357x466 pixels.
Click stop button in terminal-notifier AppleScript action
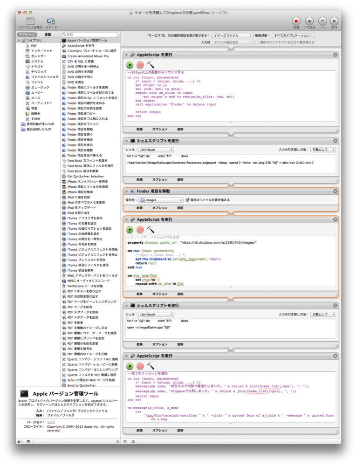tap(140, 366)
